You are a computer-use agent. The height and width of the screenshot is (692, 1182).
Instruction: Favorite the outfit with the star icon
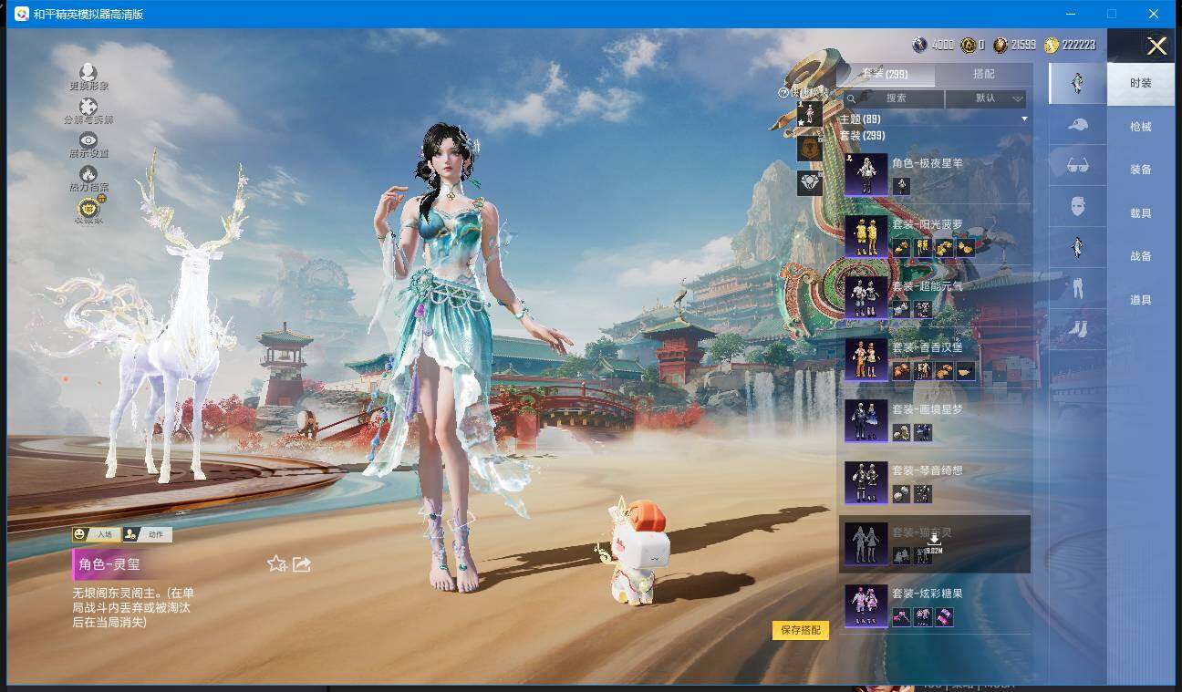tap(276, 564)
